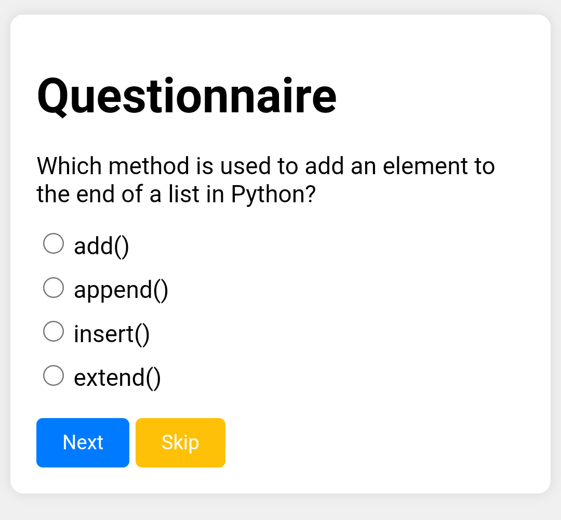Click the question's first line of text
The width and height of the screenshot is (561, 520).
point(265,166)
